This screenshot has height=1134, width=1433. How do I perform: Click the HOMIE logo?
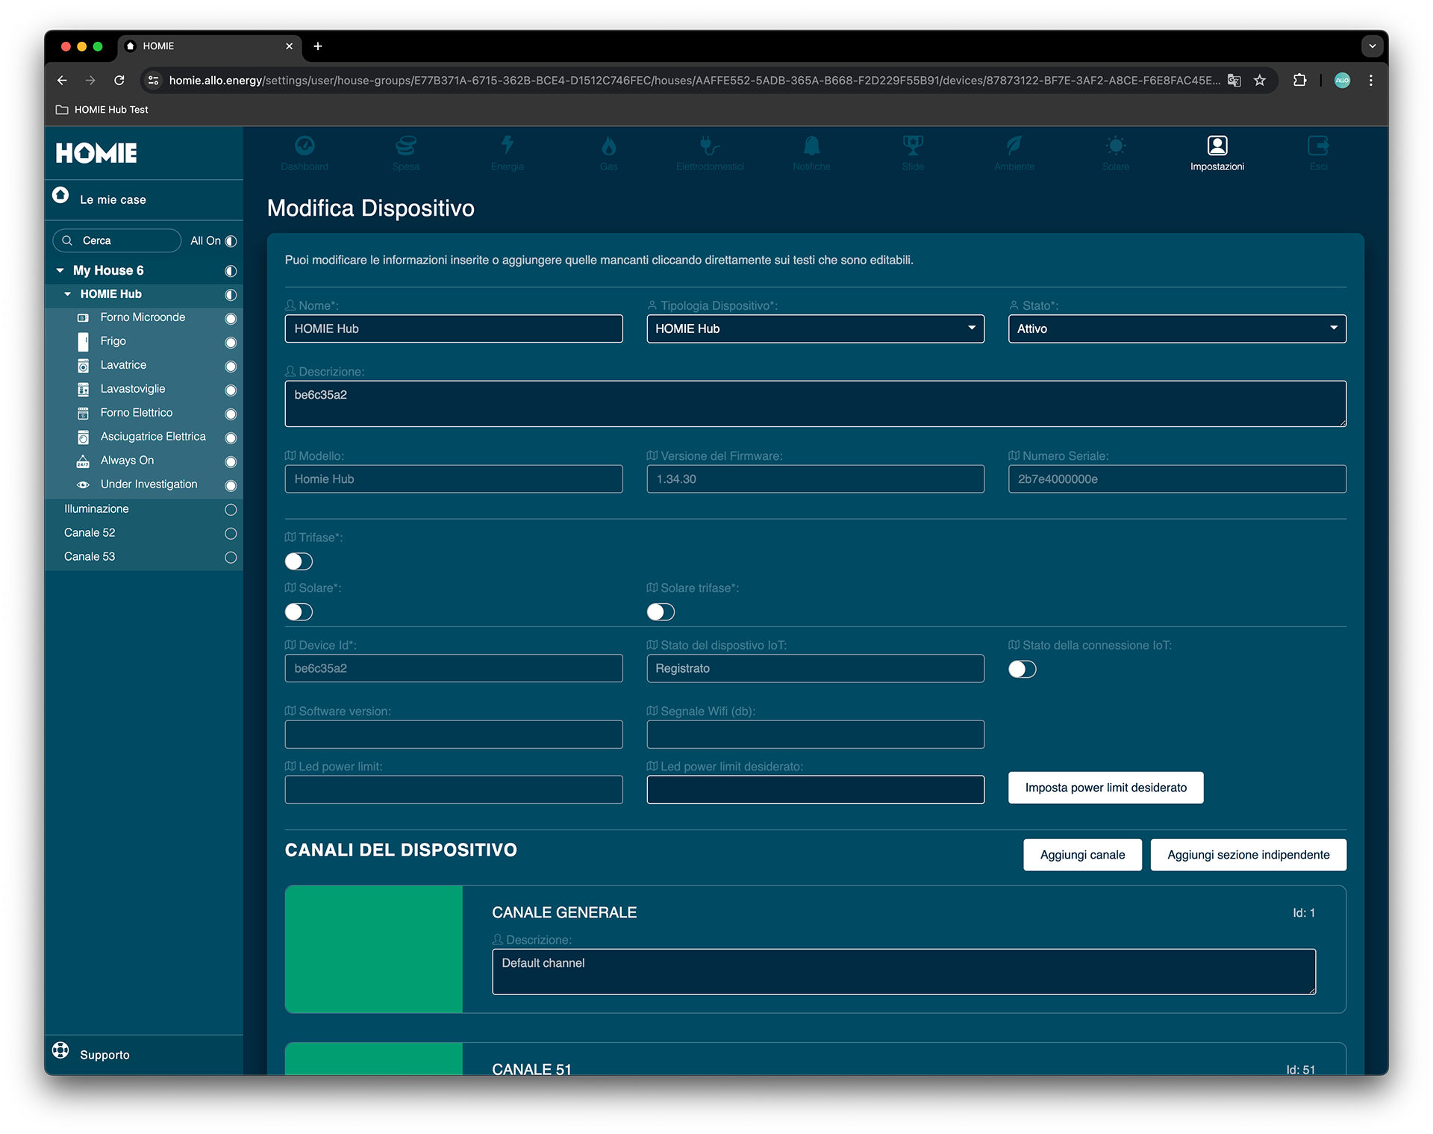tap(96, 153)
